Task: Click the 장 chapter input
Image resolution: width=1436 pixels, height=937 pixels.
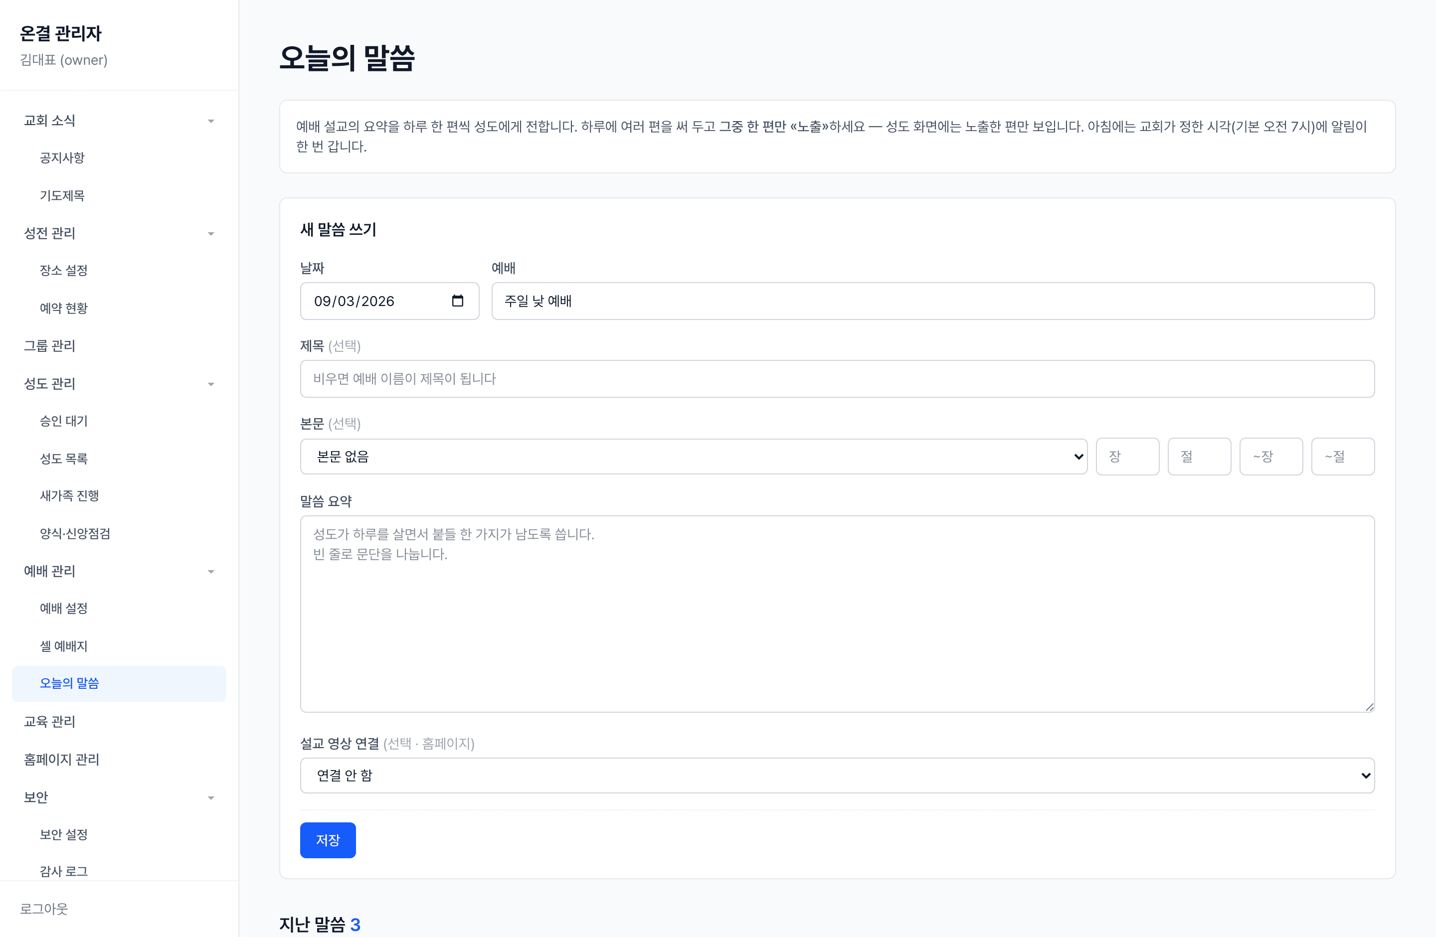Action: [1127, 457]
